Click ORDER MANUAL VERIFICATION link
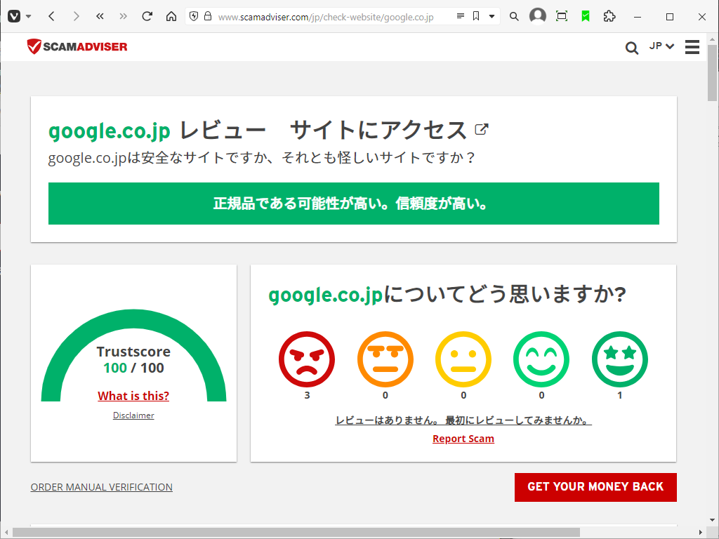Image resolution: width=719 pixels, height=539 pixels. click(101, 487)
